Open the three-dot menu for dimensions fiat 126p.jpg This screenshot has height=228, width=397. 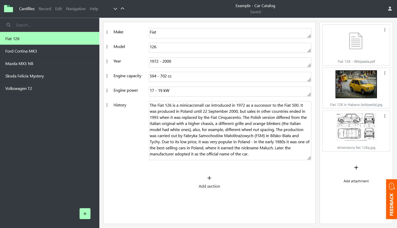click(x=385, y=116)
